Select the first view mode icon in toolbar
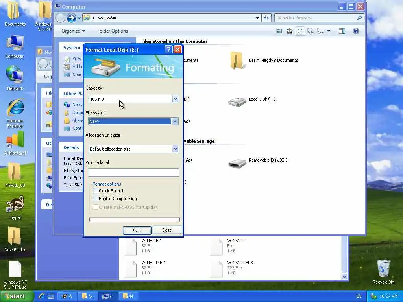 tap(279, 31)
